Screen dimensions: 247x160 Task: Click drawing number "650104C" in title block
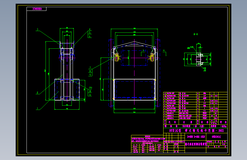[216, 137]
